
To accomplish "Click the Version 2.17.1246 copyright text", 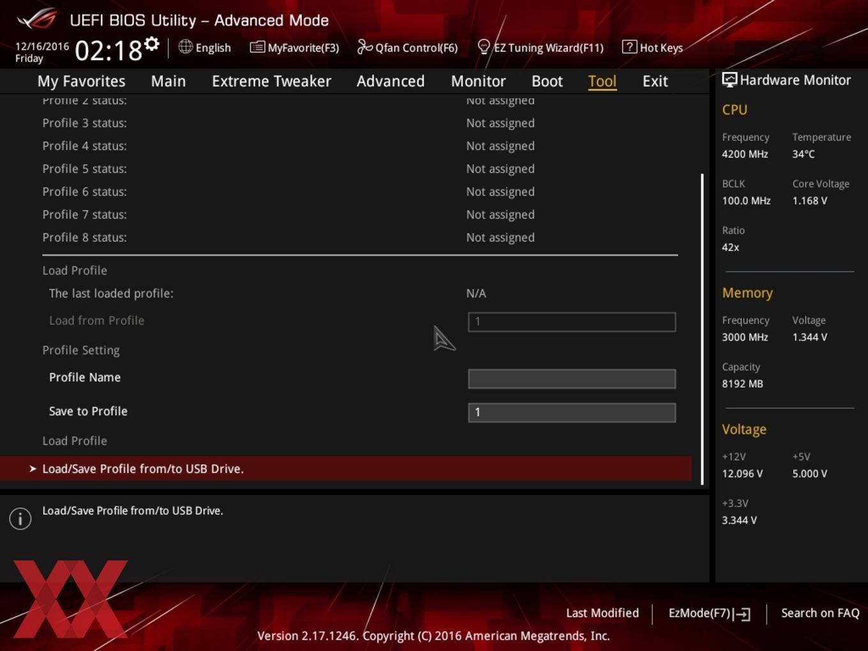I will (433, 636).
